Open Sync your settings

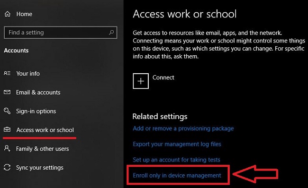tap(40, 168)
